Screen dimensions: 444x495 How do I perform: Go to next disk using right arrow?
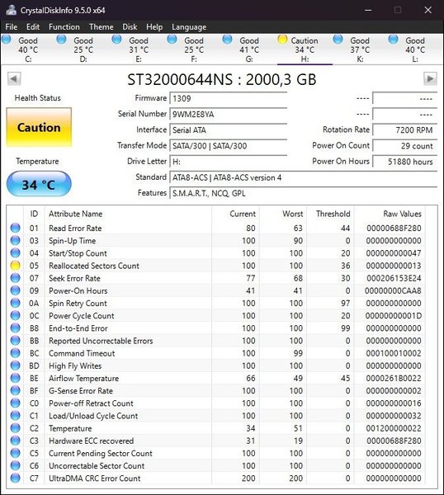[x=430, y=78]
